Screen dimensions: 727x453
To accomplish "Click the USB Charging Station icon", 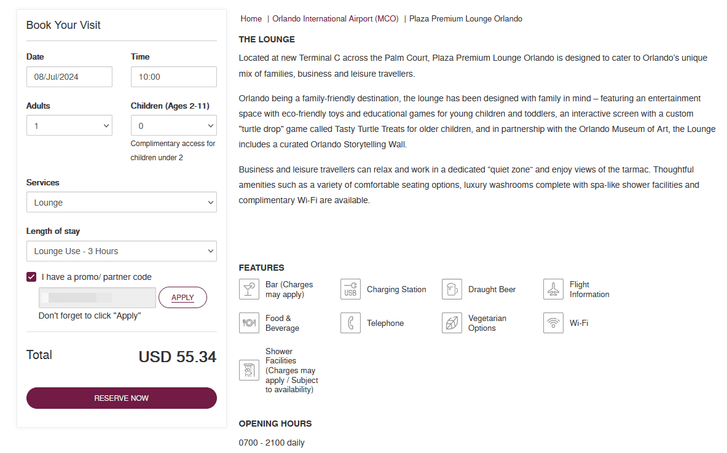I will [x=350, y=289].
